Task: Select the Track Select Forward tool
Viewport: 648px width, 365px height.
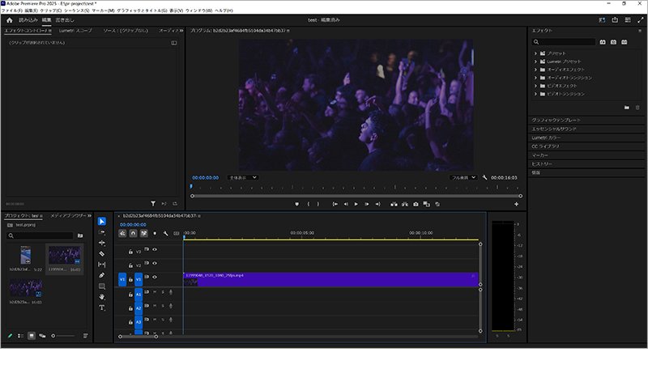Action: tap(102, 232)
